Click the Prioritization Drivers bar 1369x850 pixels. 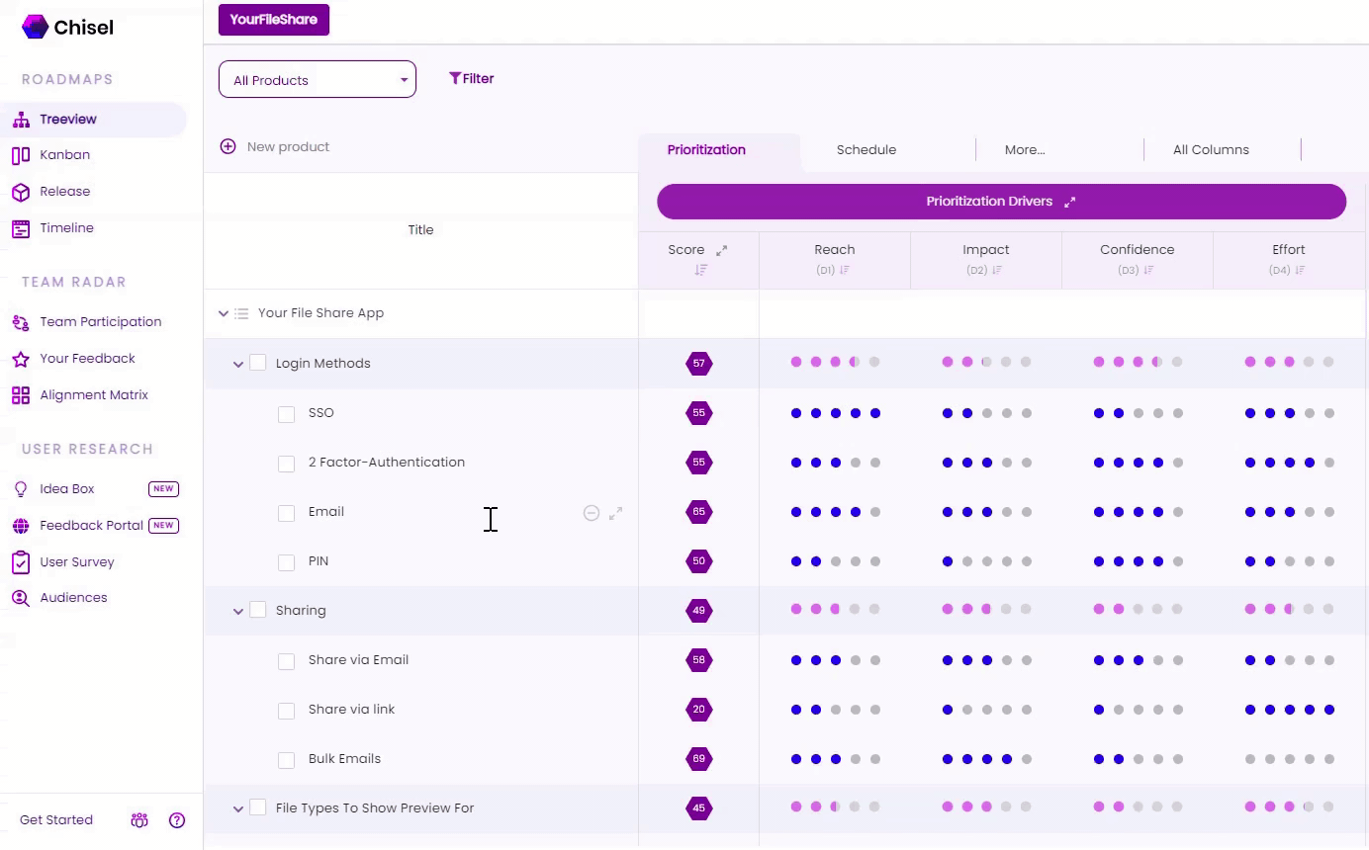1001,202
